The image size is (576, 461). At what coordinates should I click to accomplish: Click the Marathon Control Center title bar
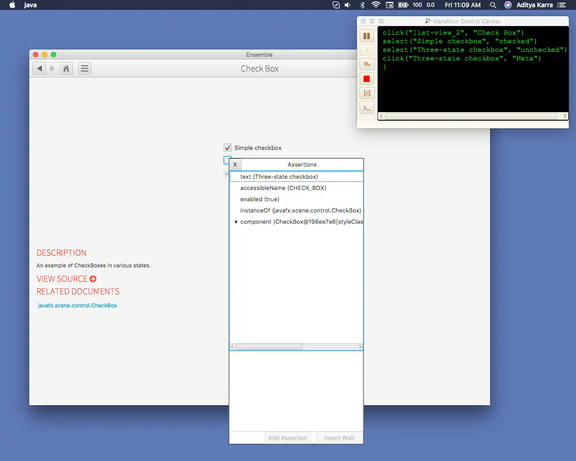(463, 21)
